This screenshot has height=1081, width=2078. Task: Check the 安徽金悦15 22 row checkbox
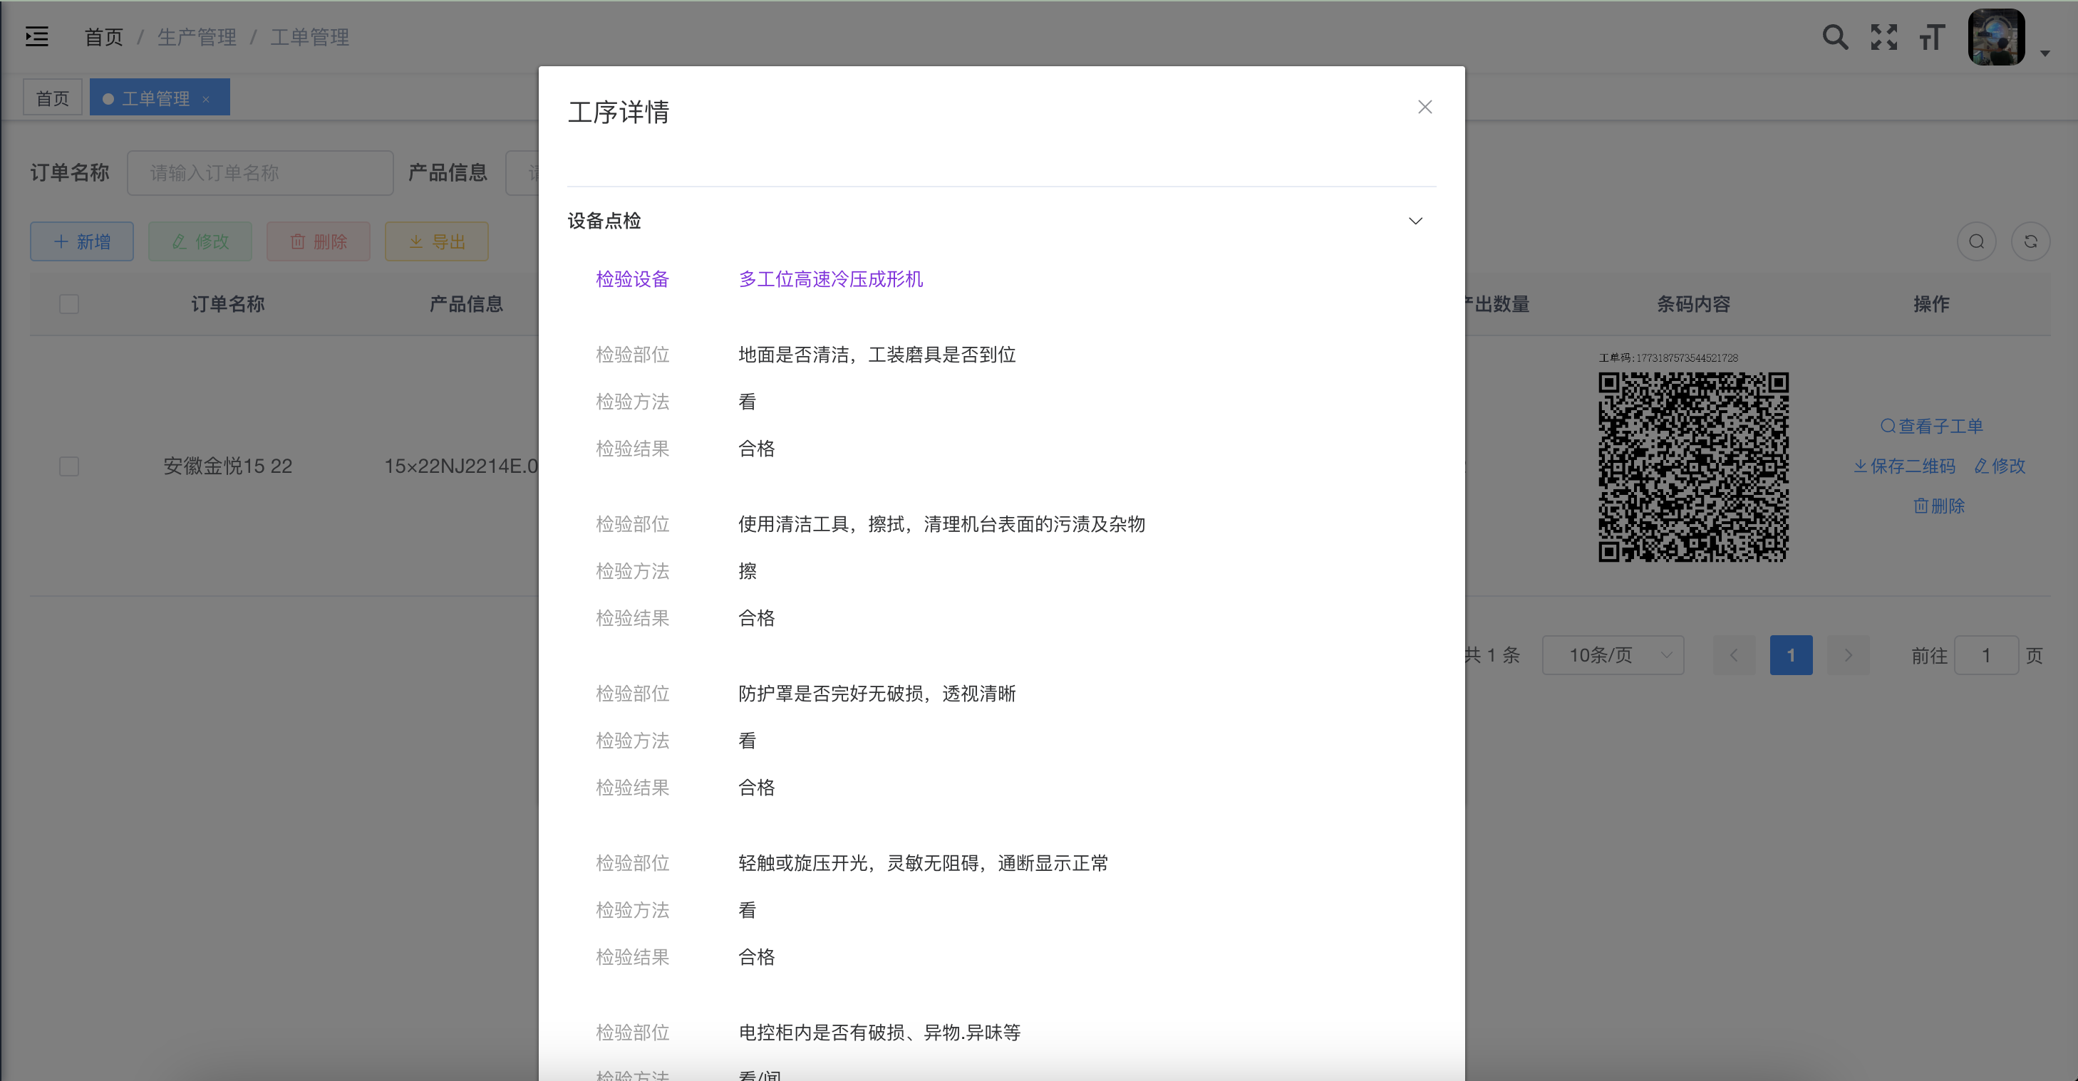point(69,466)
